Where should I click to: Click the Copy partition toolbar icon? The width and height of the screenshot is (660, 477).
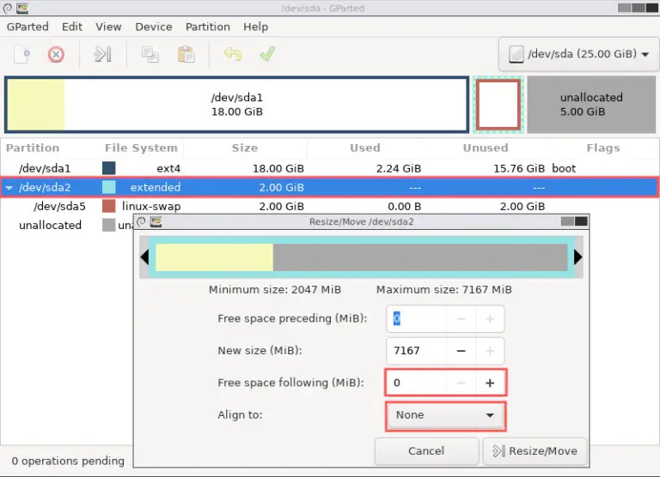point(150,55)
